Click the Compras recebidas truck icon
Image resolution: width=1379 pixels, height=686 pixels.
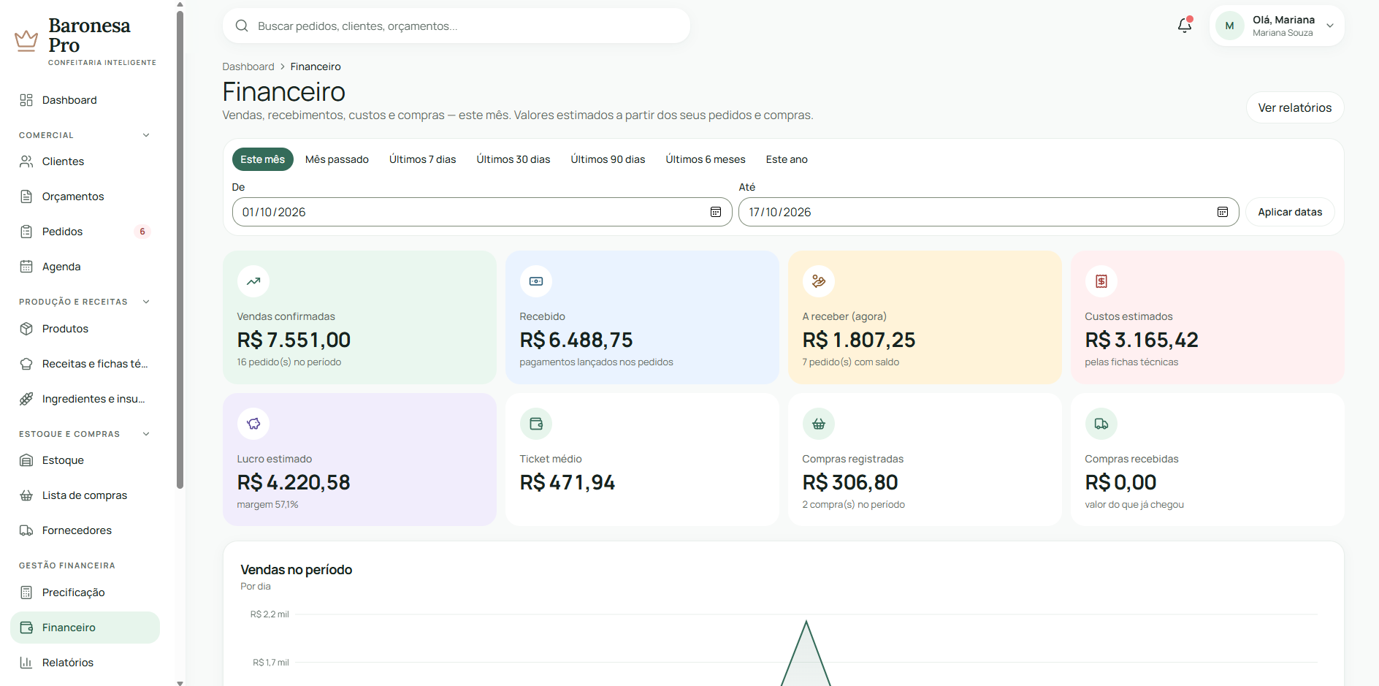click(1101, 424)
